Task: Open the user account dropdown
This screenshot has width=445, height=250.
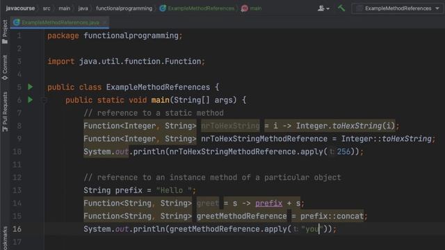Action: click(x=323, y=8)
